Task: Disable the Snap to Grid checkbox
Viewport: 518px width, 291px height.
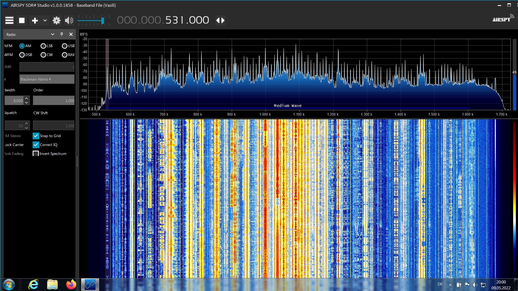Action: 36,136
